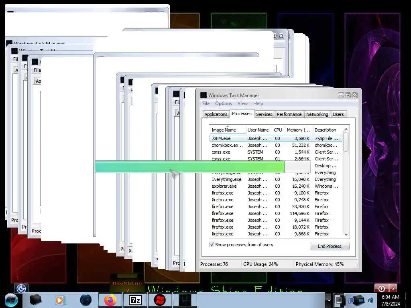The image size is (411, 308).
Task: Select csrss.exe using 1,544 K
Action: coord(276,152)
